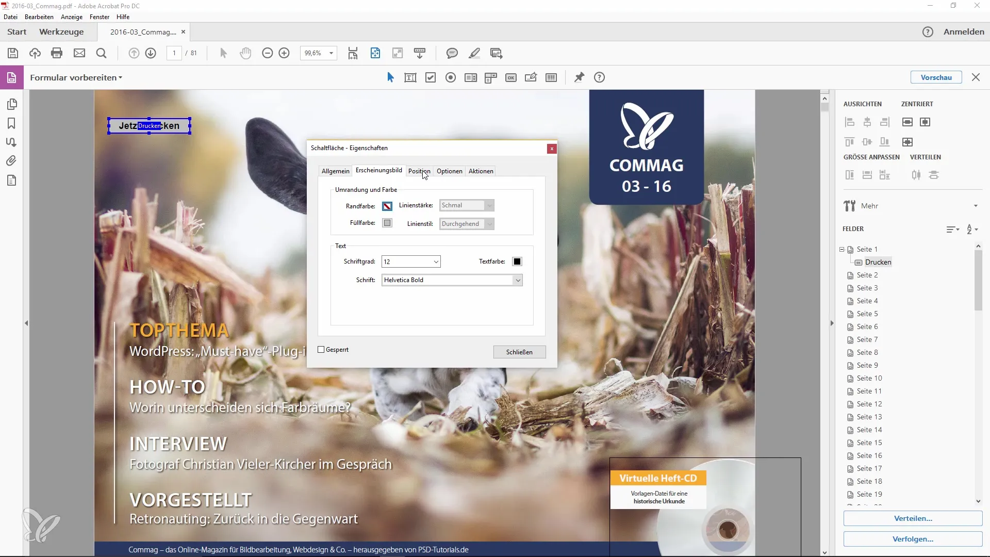This screenshot has width=990, height=557.
Task: Click the Schließen button
Action: 519,352
